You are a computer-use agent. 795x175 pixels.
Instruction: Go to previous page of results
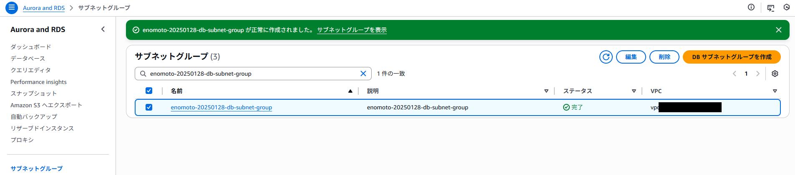click(x=735, y=74)
